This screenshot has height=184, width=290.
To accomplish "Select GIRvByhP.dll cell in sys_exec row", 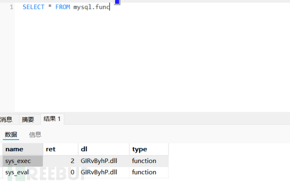I will [x=103, y=161].
